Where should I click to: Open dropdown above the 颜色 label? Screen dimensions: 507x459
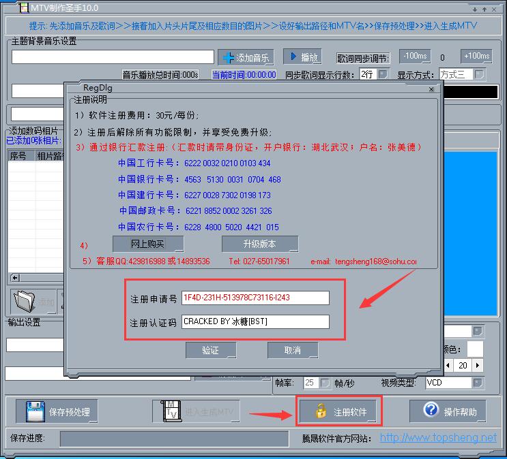(x=478, y=331)
